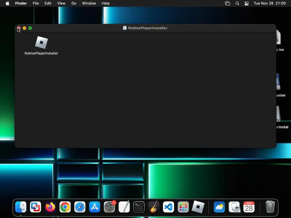Open Terminal from the Dock
291x218 pixels.
pyautogui.click(x=139, y=207)
